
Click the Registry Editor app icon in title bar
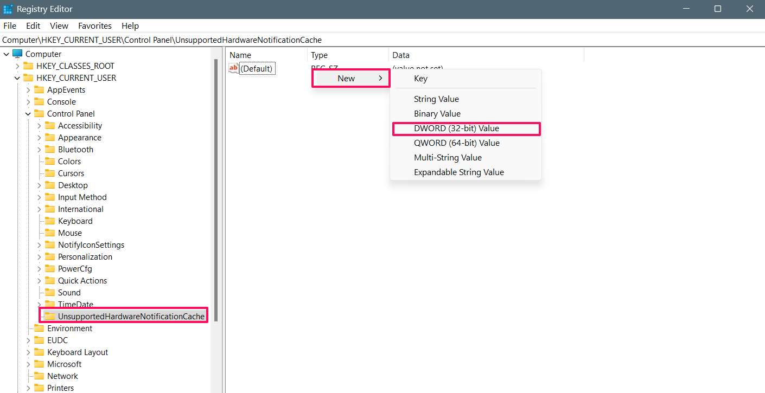[x=8, y=9]
